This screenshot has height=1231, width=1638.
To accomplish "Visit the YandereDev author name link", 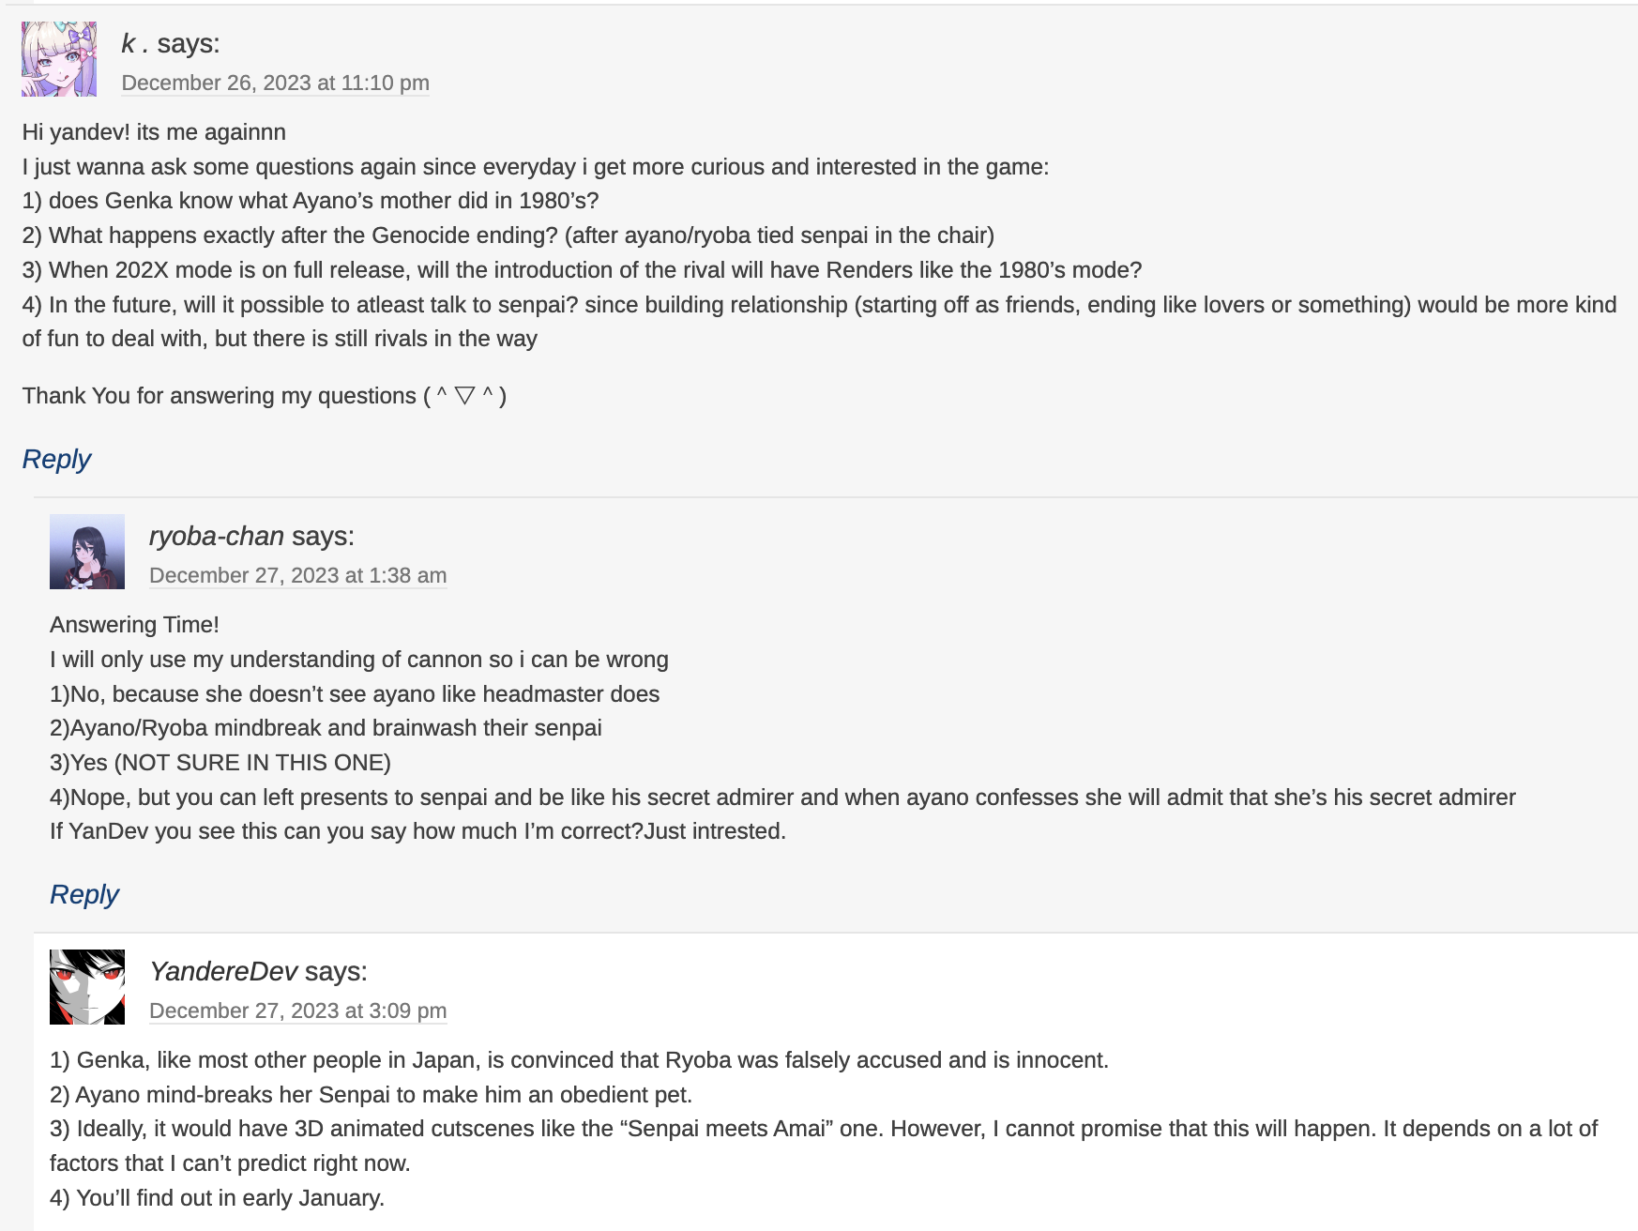I will (x=223, y=971).
